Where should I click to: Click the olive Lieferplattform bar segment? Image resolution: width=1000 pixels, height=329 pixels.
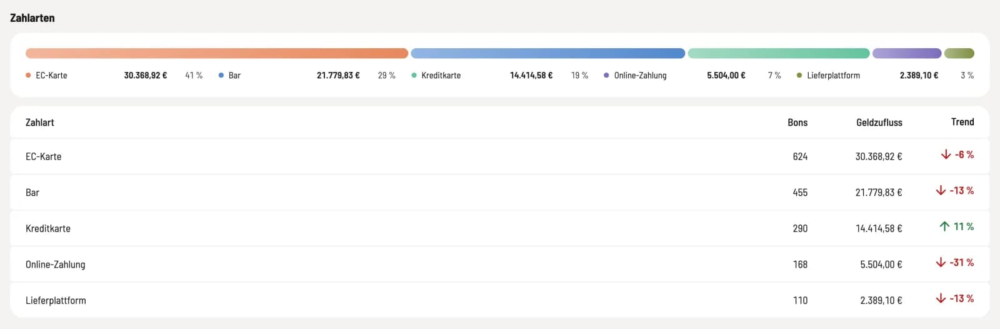(959, 53)
